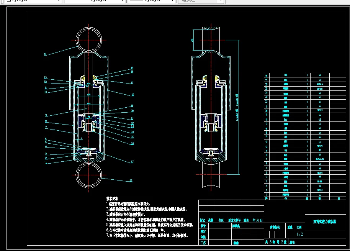Select balloon number 19 on the right side leaders

tap(132, 106)
